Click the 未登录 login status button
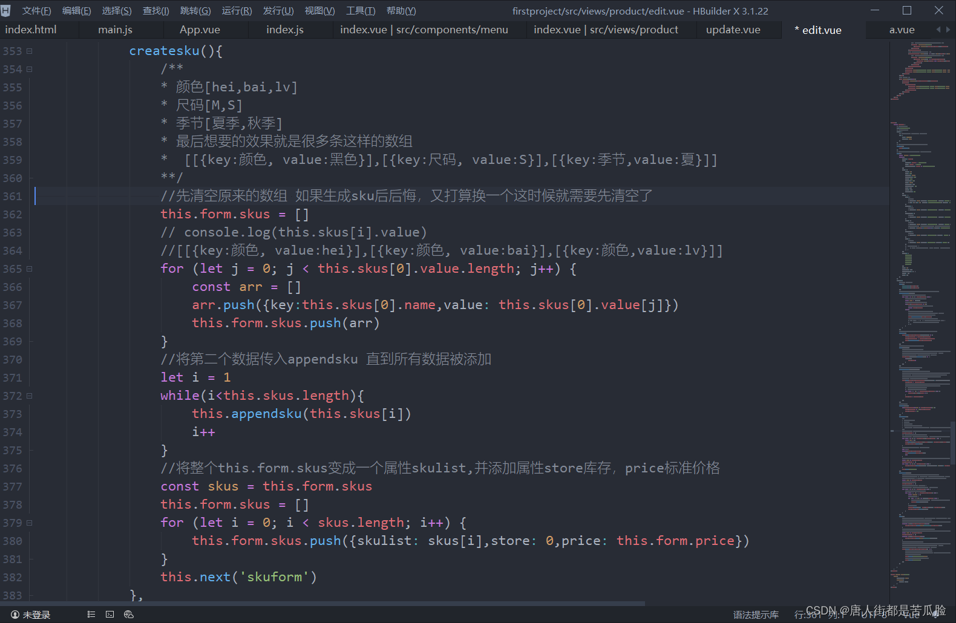The height and width of the screenshot is (623, 956). [30, 615]
